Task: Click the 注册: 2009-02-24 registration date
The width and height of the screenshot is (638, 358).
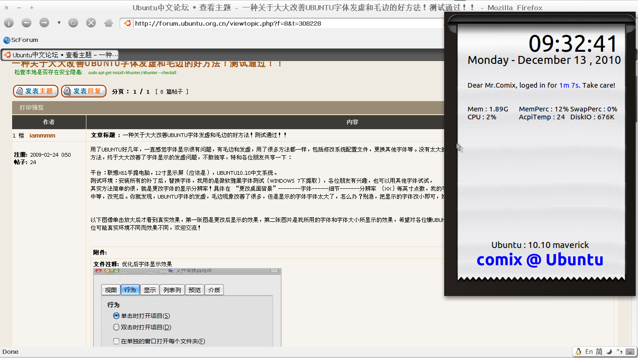Action: coord(42,155)
